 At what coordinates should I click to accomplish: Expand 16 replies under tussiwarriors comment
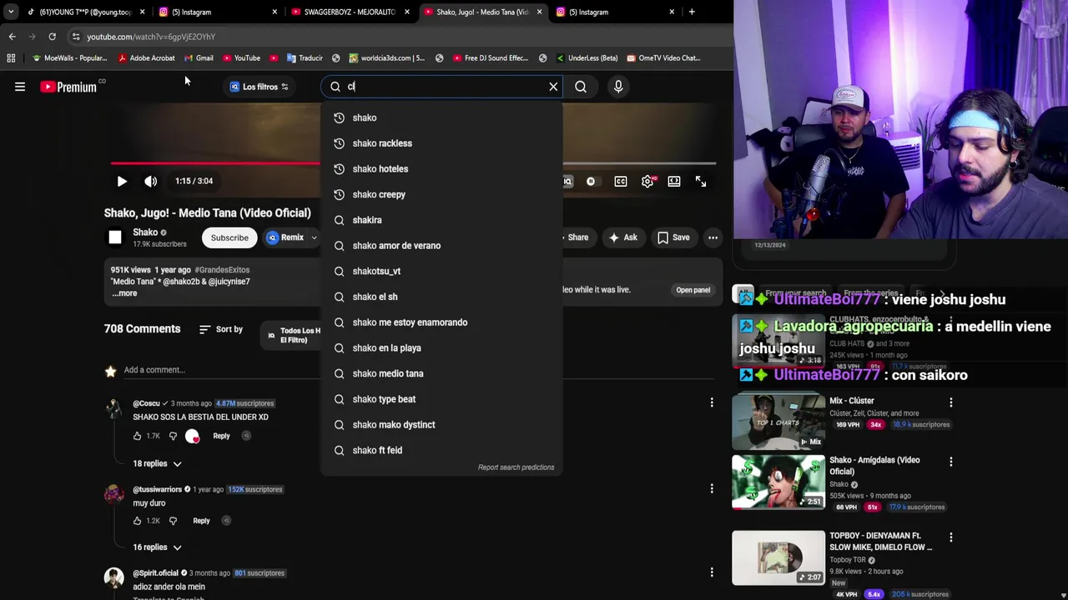157,547
